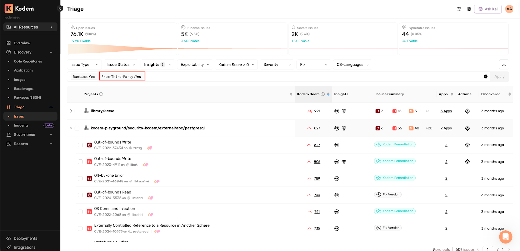This screenshot has width=520, height=251.
Task: Click runtime icon for CVE-2021-46848 row
Action: 337,178
